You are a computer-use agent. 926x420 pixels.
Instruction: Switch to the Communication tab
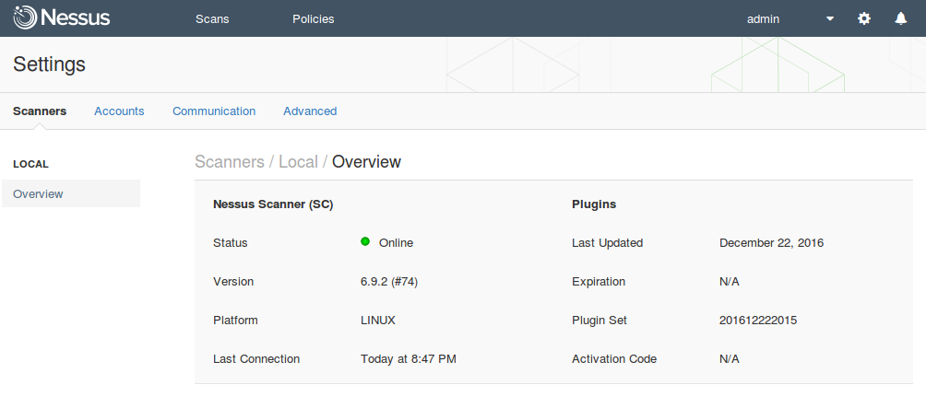tap(214, 111)
